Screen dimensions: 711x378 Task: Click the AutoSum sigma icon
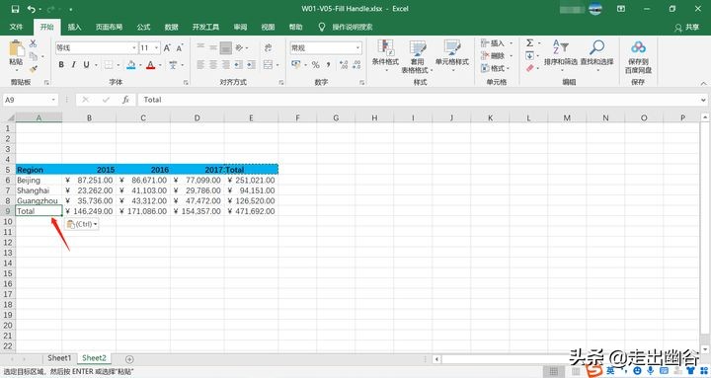pyautogui.click(x=529, y=43)
